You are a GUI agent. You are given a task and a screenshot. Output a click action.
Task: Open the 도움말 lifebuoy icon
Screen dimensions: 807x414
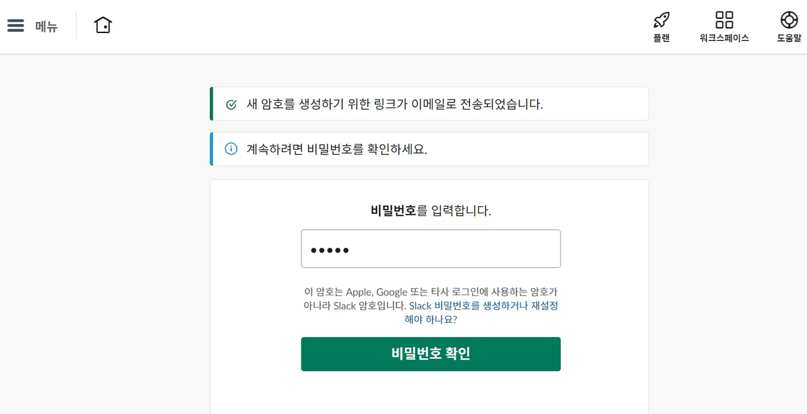click(789, 20)
